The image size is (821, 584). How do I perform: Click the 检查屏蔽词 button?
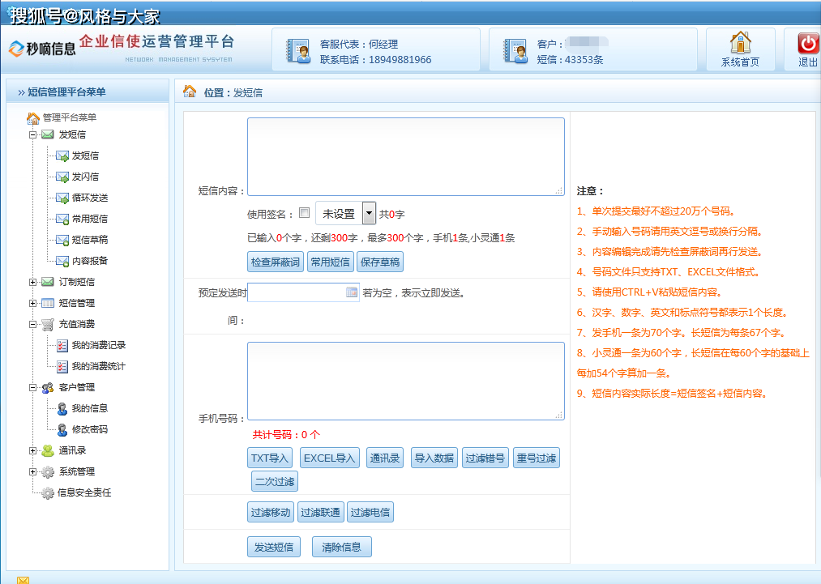point(276,262)
